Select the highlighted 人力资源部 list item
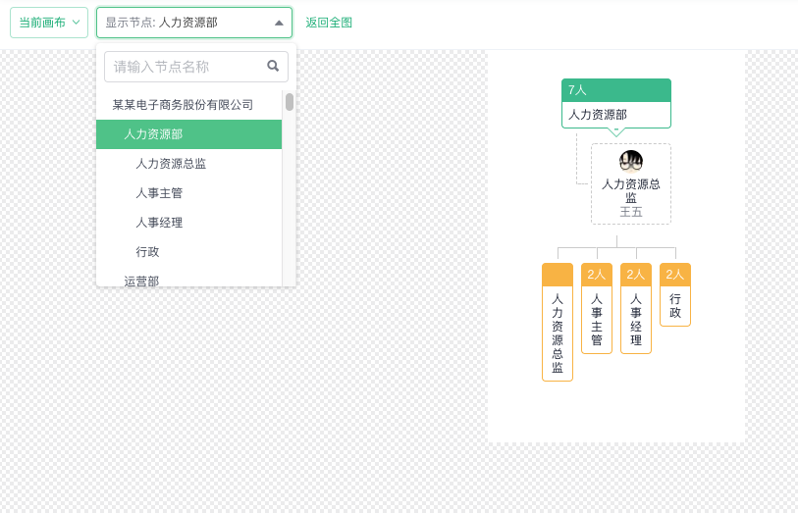Screen dimensions: 798x513 (188, 134)
